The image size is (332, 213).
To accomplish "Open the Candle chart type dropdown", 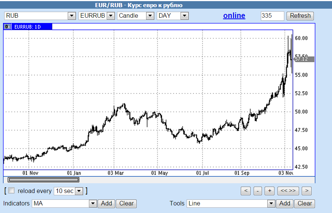I will [150, 16].
